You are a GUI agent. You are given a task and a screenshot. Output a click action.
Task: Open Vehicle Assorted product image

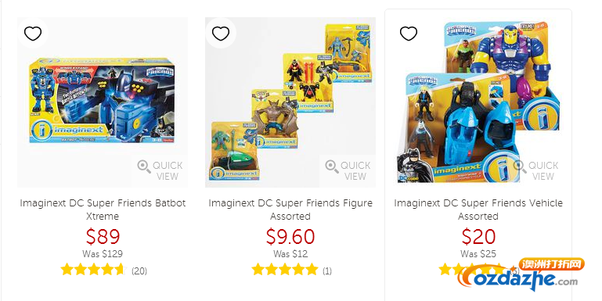pos(478,102)
